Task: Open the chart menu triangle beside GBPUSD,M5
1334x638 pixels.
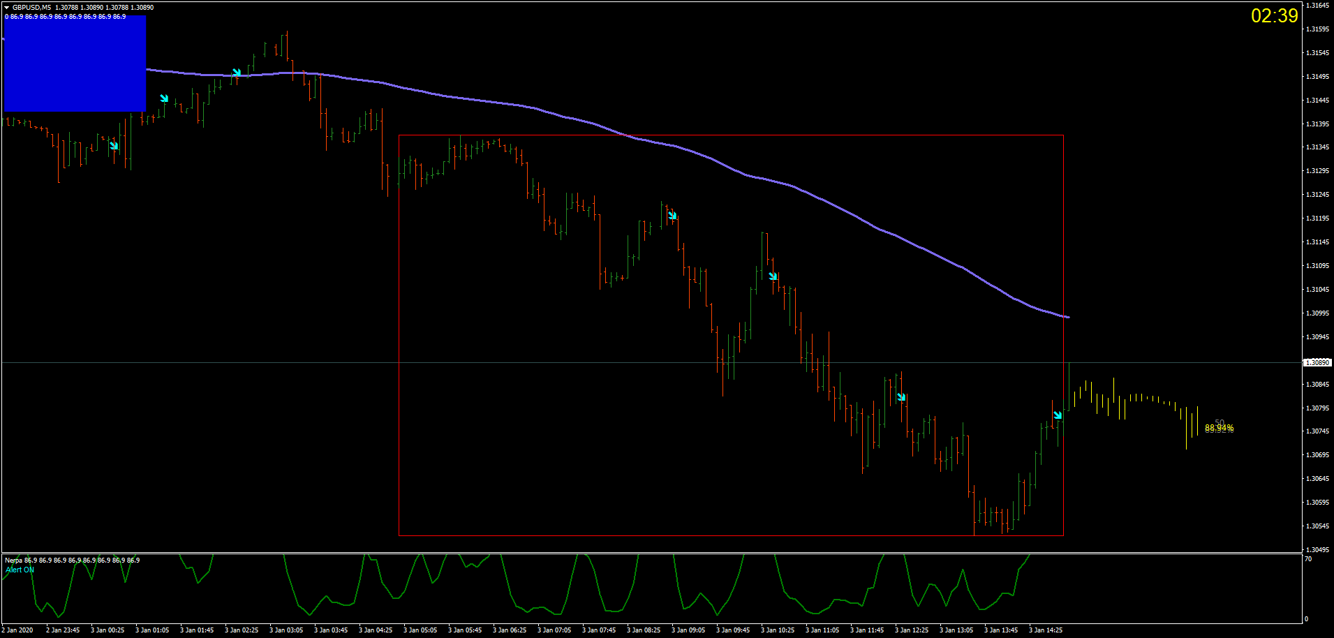Action: click(x=6, y=8)
